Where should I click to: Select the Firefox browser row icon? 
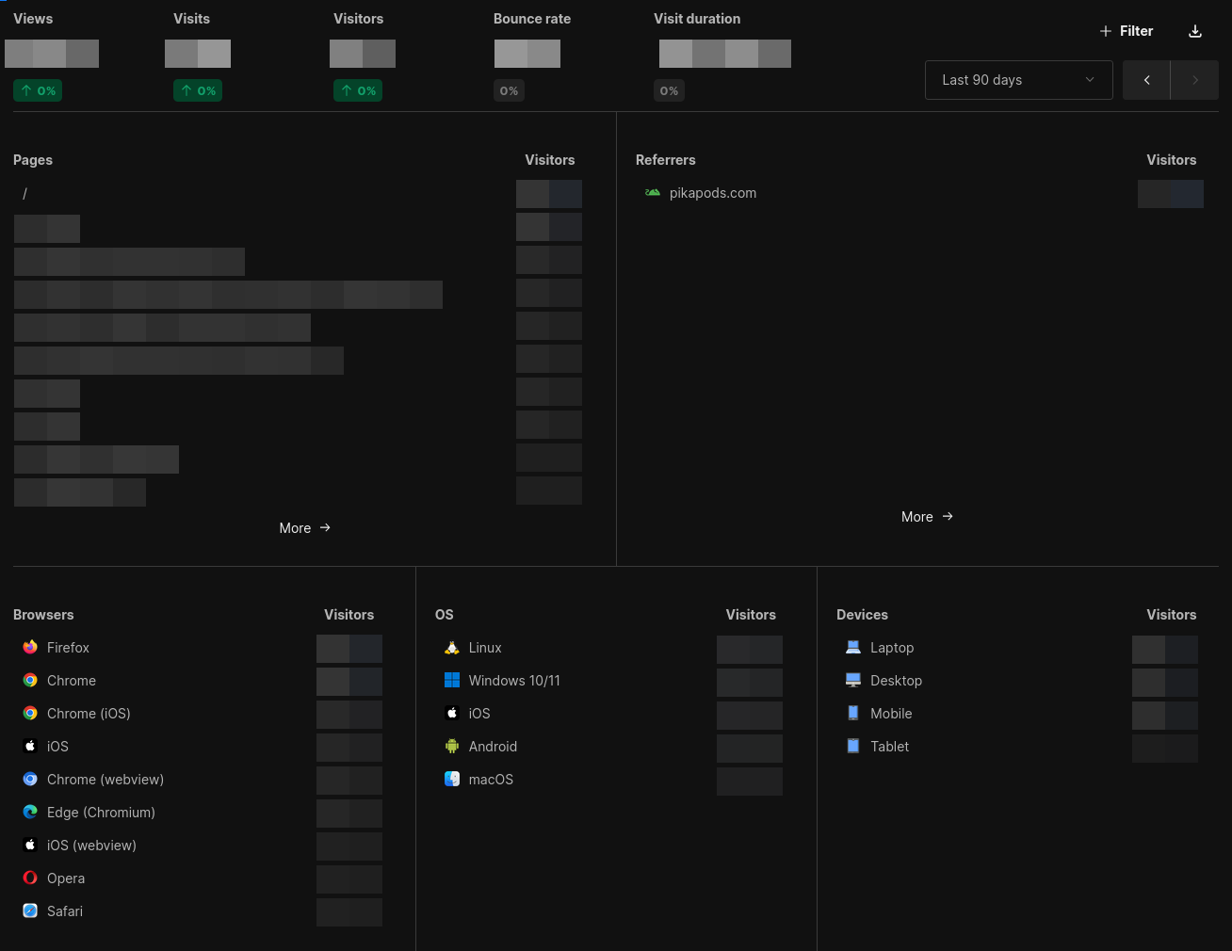pos(30,647)
